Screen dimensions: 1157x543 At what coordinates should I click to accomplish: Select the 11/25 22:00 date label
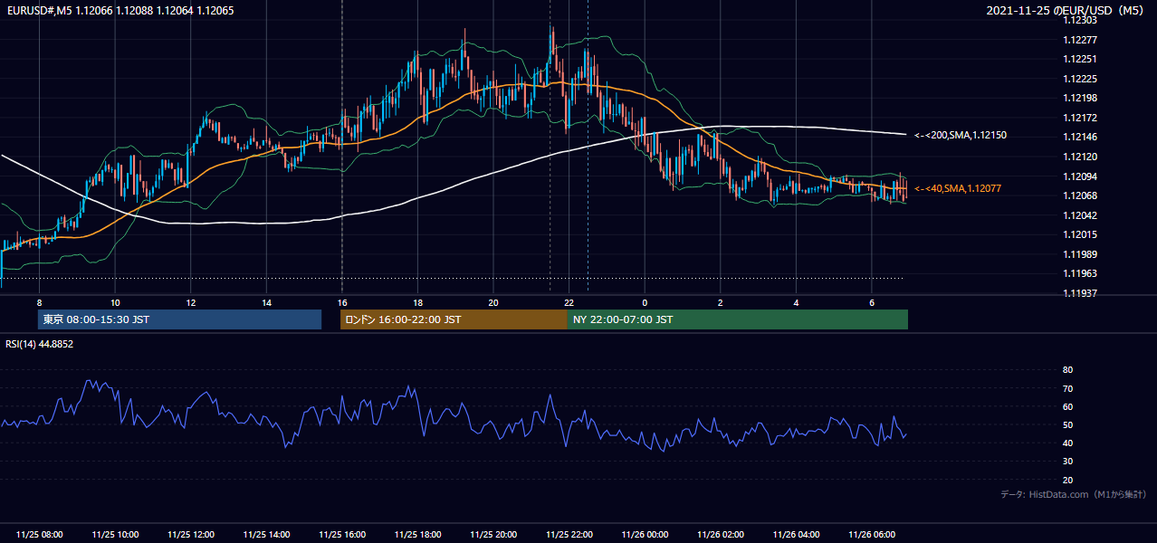(x=569, y=535)
